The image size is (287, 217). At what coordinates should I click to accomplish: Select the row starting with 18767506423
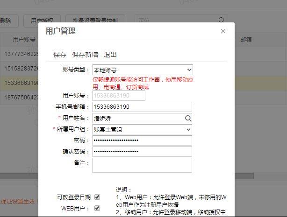pos(19,97)
